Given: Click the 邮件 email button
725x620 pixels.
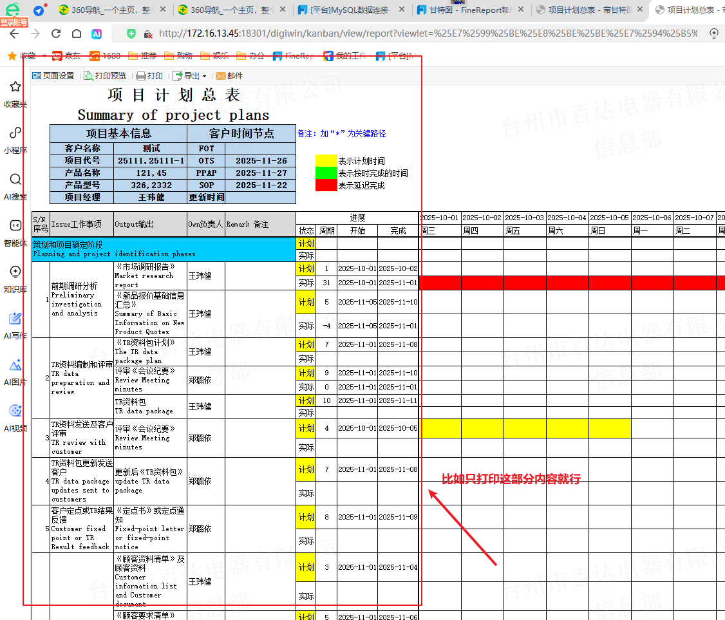Looking at the screenshot, I should 229,76.
